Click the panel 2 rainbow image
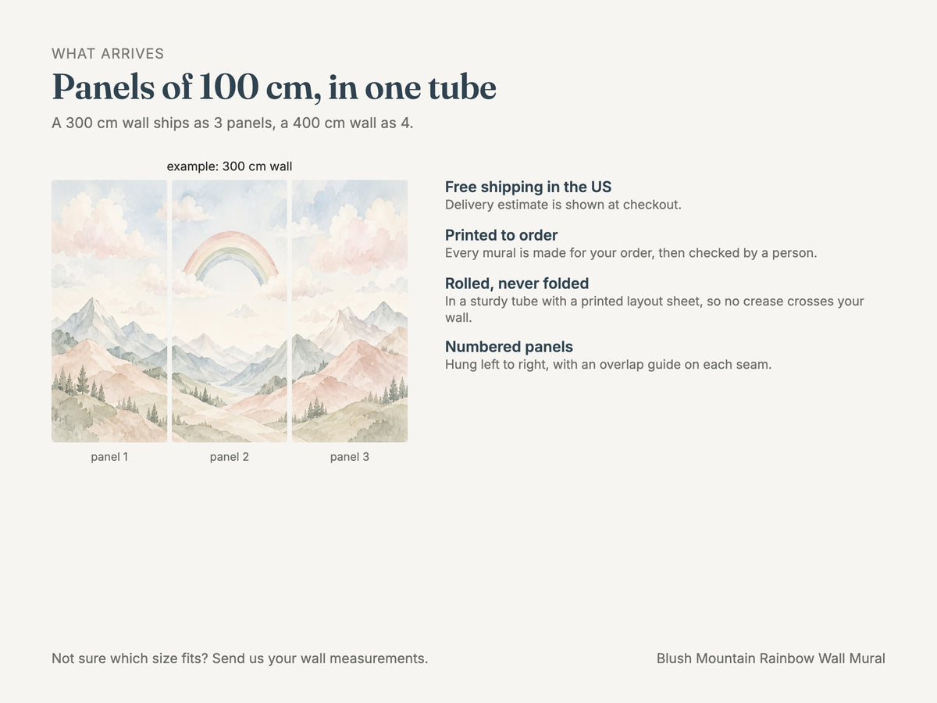Screen dimensions: 937x703 point(230,311)
